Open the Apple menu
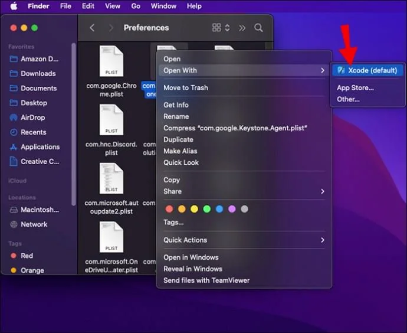407x333 pixels. pyautogui.click(x=14, y=6)
